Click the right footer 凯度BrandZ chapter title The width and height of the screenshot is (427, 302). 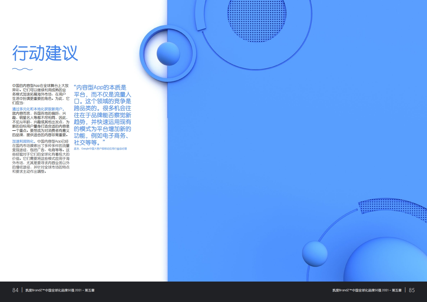click(367, 290)
